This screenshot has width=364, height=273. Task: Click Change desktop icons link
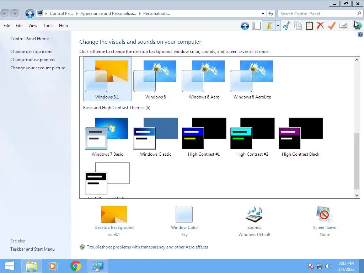(x=31, y=52)
